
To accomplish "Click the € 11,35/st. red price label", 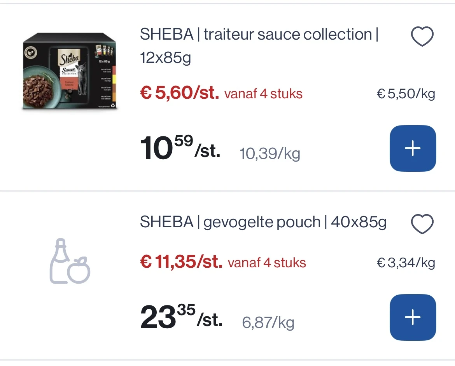I will click(181, 262).
